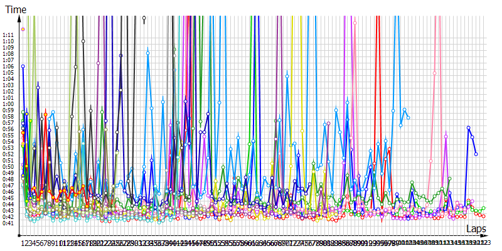Screen dimensions: 502x251
Task: Select last light blue point near 0:58
Action: 409,117
